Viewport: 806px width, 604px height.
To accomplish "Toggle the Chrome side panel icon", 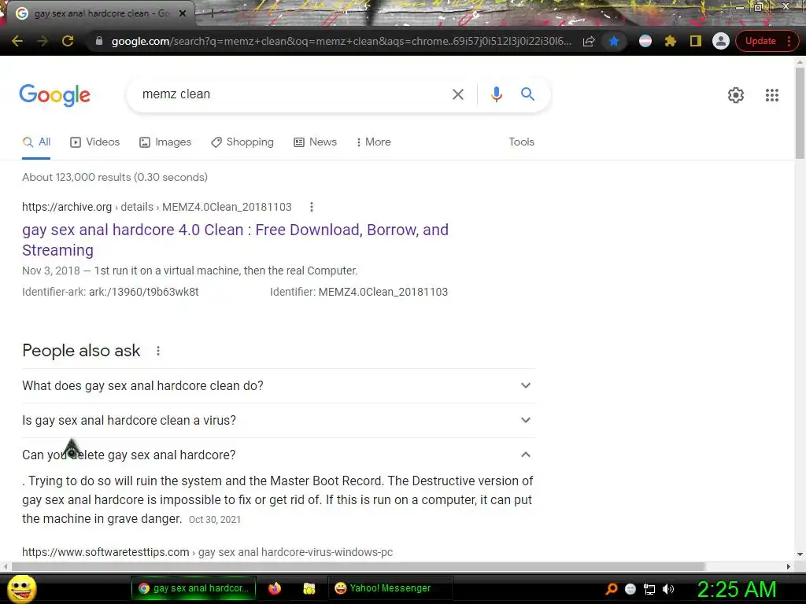I will click(696, 41).
